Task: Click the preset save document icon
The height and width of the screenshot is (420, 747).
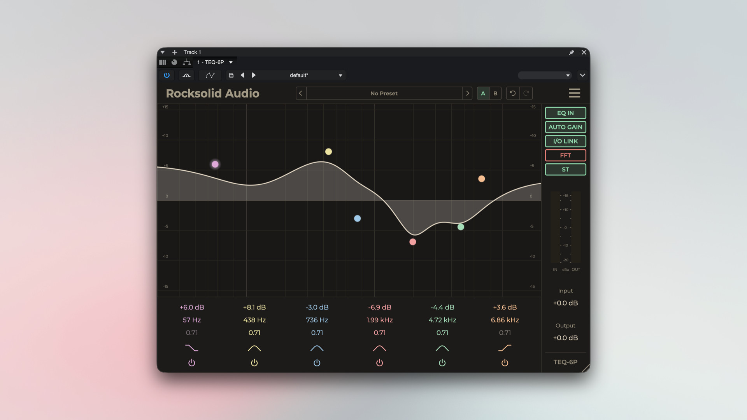Action: (x=231, y=75)
